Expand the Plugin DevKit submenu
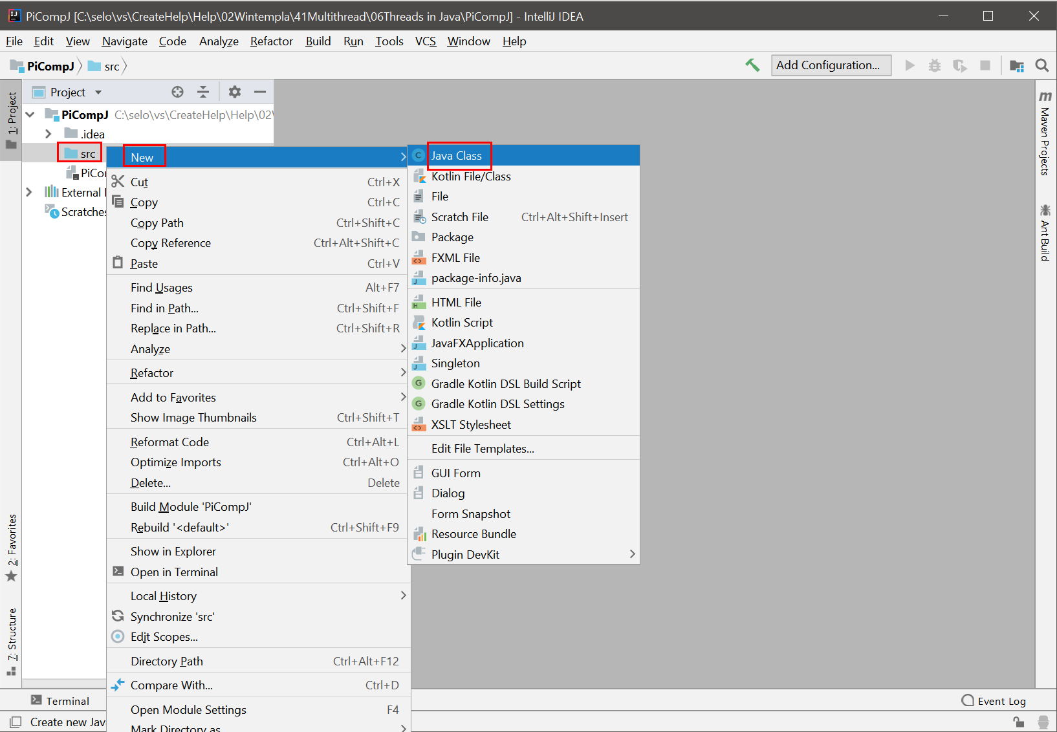Image resolution: width=1057 pixels, height=732 pixels. point(523,555)
